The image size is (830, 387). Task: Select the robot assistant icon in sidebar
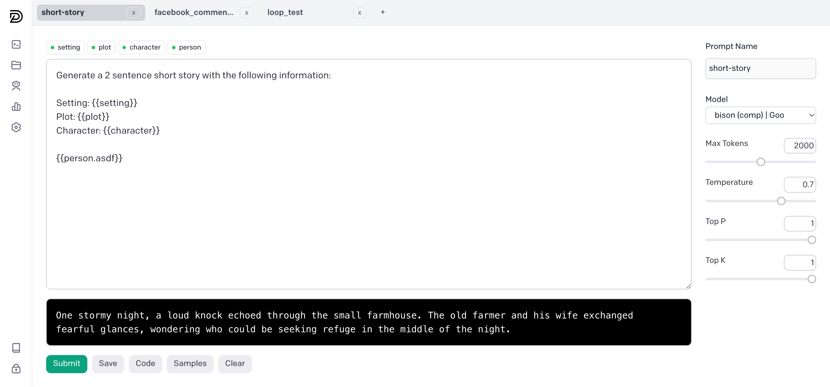coord(16,86)
